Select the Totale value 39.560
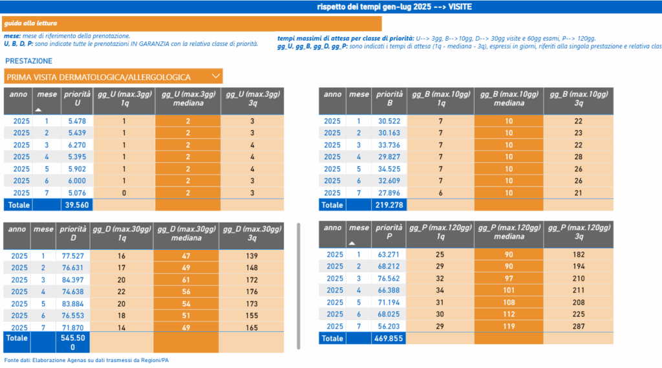Image resolution: width=662 pixels, height=368 pixels. [x=76, y=204]
